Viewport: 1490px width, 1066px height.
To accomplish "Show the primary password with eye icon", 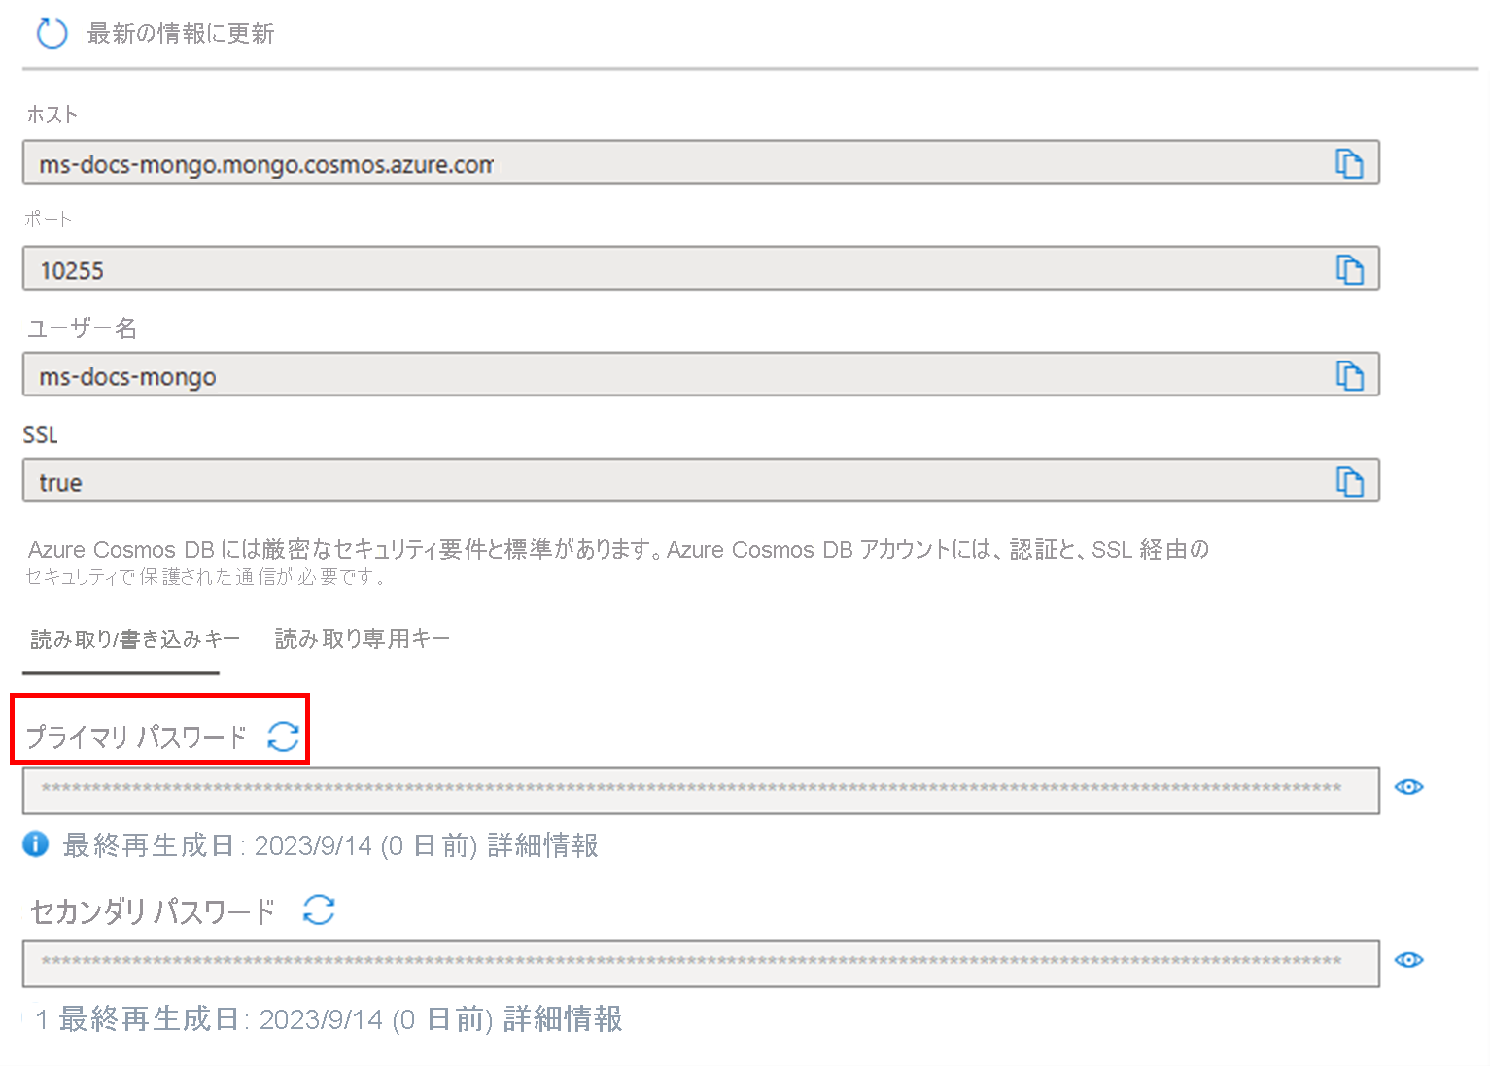I will [1408, 787].
